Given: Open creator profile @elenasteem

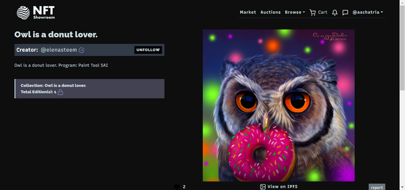Looking at the screenshot, I should pos(59,50).
